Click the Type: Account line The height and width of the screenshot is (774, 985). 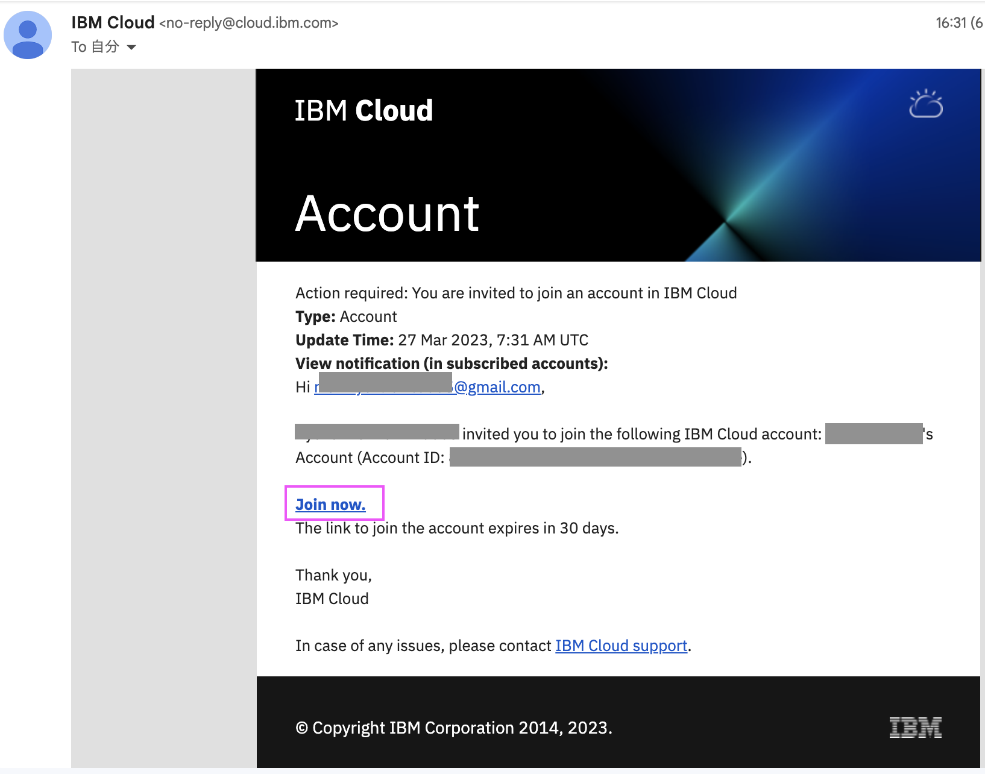coord(346,316)
